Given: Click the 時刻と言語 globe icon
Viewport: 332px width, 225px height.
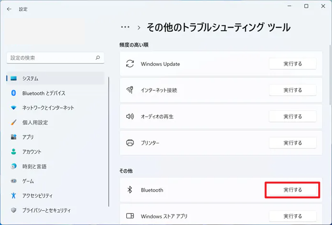Looking at the screenshot, I should pos(13,167).
